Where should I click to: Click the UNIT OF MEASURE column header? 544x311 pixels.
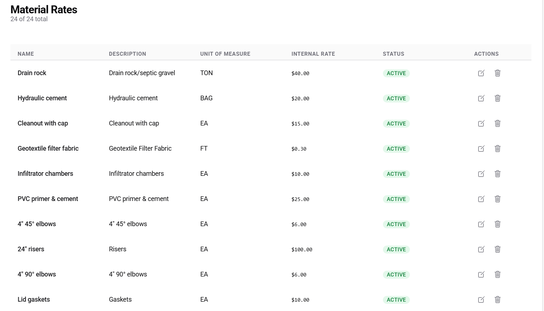[x=225, y=54]
